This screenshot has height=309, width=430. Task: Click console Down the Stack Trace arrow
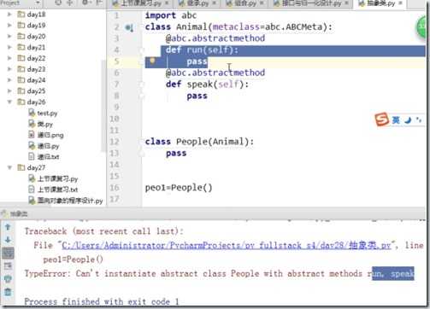pos(8,240)
